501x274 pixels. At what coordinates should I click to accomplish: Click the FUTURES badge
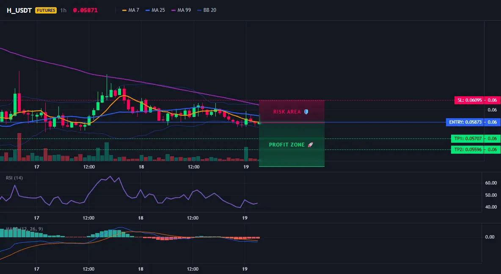click(46, 10)
